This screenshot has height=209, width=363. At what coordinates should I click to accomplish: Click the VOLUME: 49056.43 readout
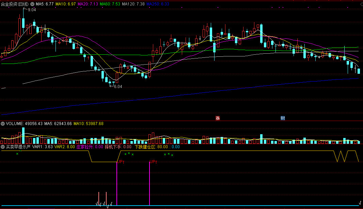point(24,124)
